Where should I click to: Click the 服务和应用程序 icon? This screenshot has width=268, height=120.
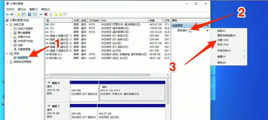click(11, 62)
